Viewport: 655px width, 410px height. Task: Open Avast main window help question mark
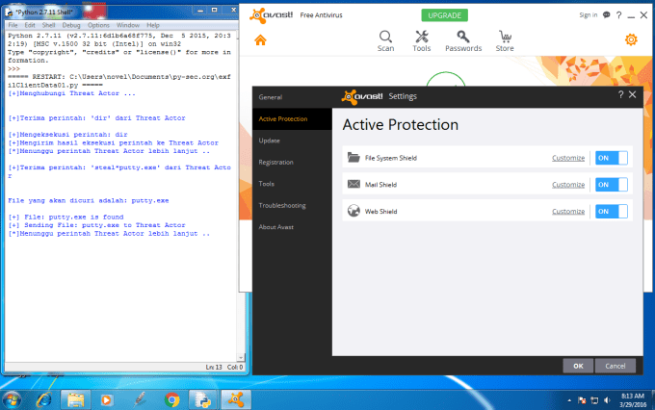pyautogui.click(x=618, y=15)
